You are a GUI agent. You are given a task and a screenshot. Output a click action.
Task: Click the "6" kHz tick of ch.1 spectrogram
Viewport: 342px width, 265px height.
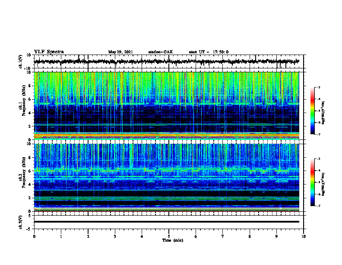(30, 99)
